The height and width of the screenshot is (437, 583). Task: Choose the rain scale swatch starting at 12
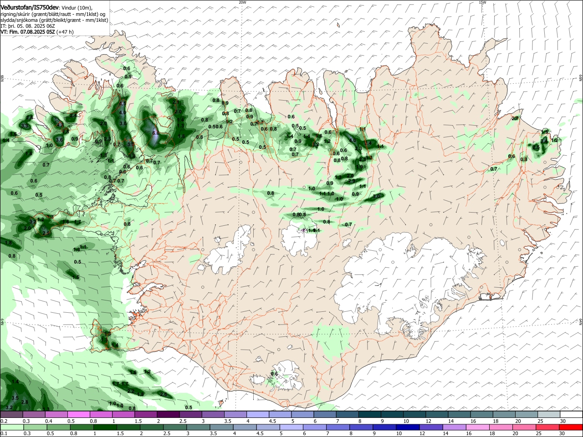tap(430, 427)
